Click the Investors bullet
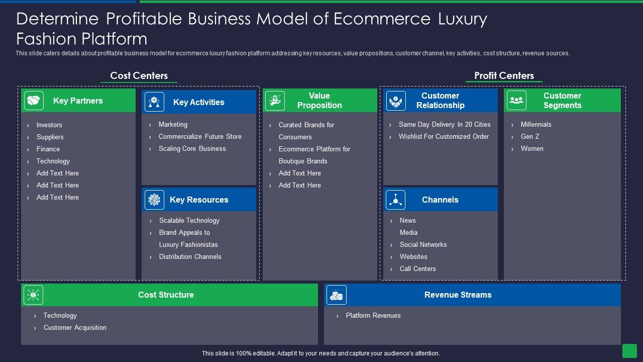The height and width of the screenshot is (362, 643). [x=49, y=125]
